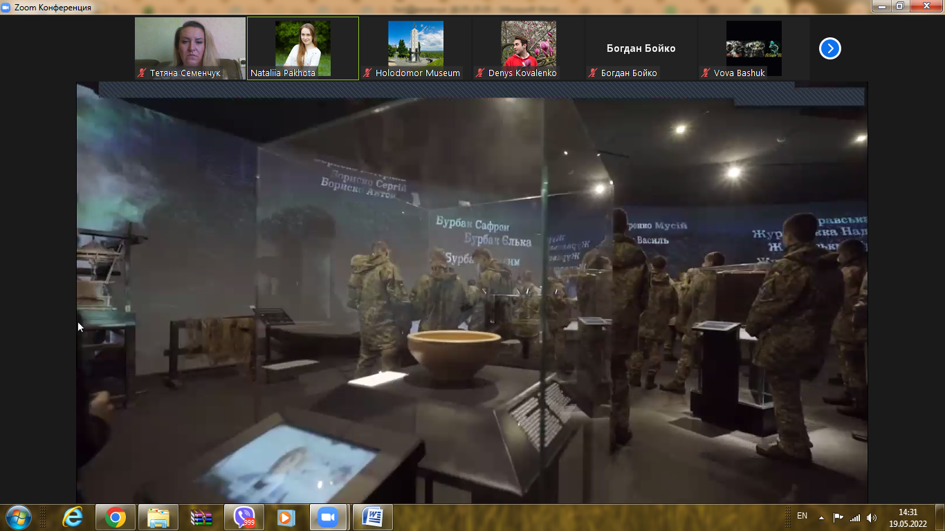Minimize the Zoom conference window

tap(881, 6)
